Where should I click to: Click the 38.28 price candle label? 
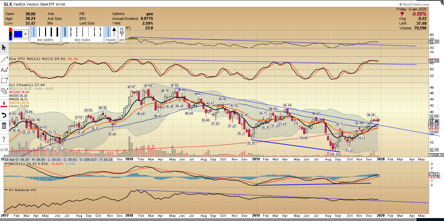[370, 115]
